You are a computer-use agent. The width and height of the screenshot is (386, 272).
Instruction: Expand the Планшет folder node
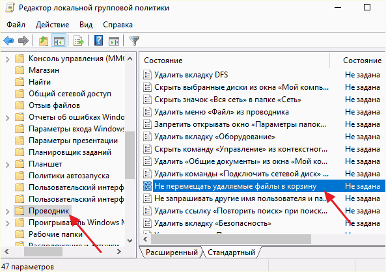(x=7, y=165)
